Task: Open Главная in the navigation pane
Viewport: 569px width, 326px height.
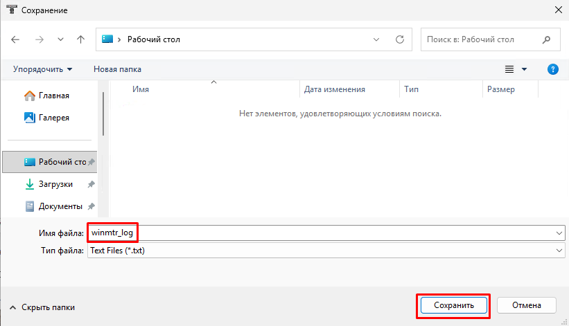Action: (x=46, y=96)
